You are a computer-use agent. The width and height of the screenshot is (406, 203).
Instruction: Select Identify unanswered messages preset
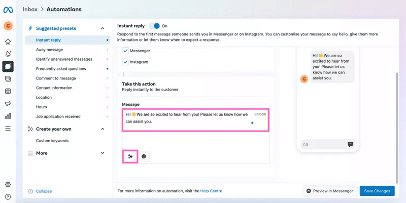(x=67, y=59)
